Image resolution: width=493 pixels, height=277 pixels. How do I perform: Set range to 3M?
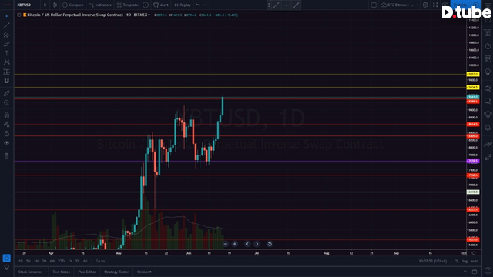point(44,261)
